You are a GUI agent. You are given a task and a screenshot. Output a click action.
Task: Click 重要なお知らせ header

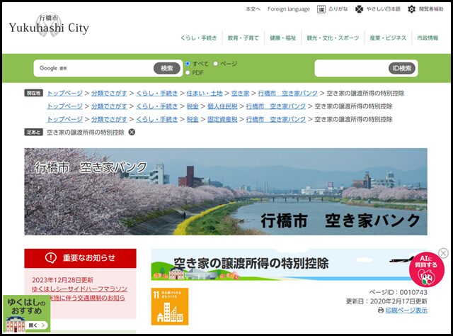pyautogui.click(x=80, y=258)
